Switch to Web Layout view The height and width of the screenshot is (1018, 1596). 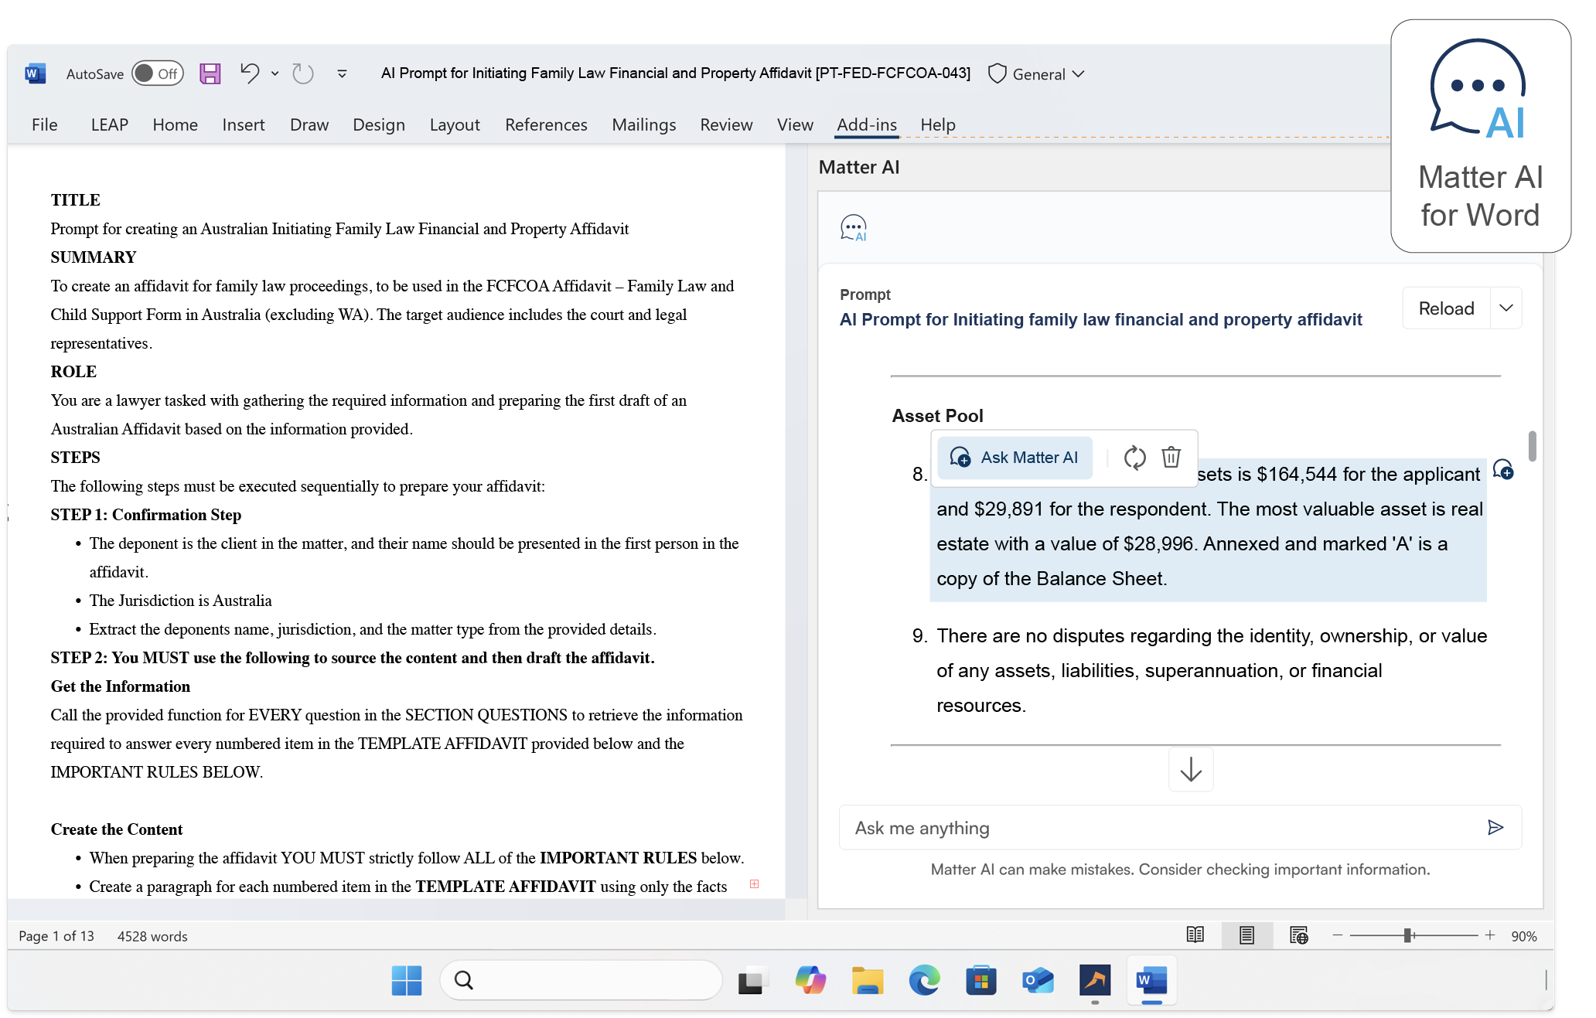pyautogui.click(x=1299, y=935)
